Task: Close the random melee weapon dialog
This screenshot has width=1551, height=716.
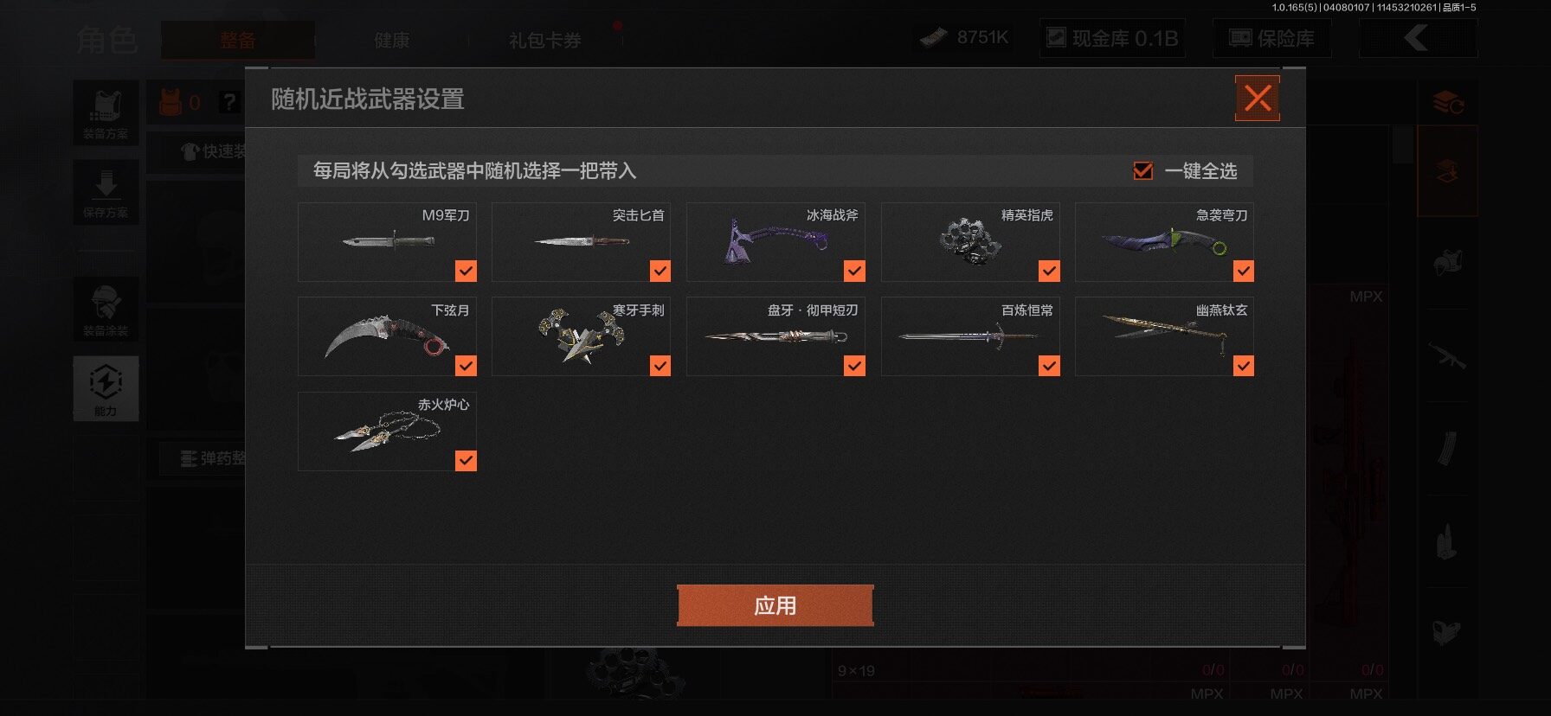Action: [x=1258, y=98]
